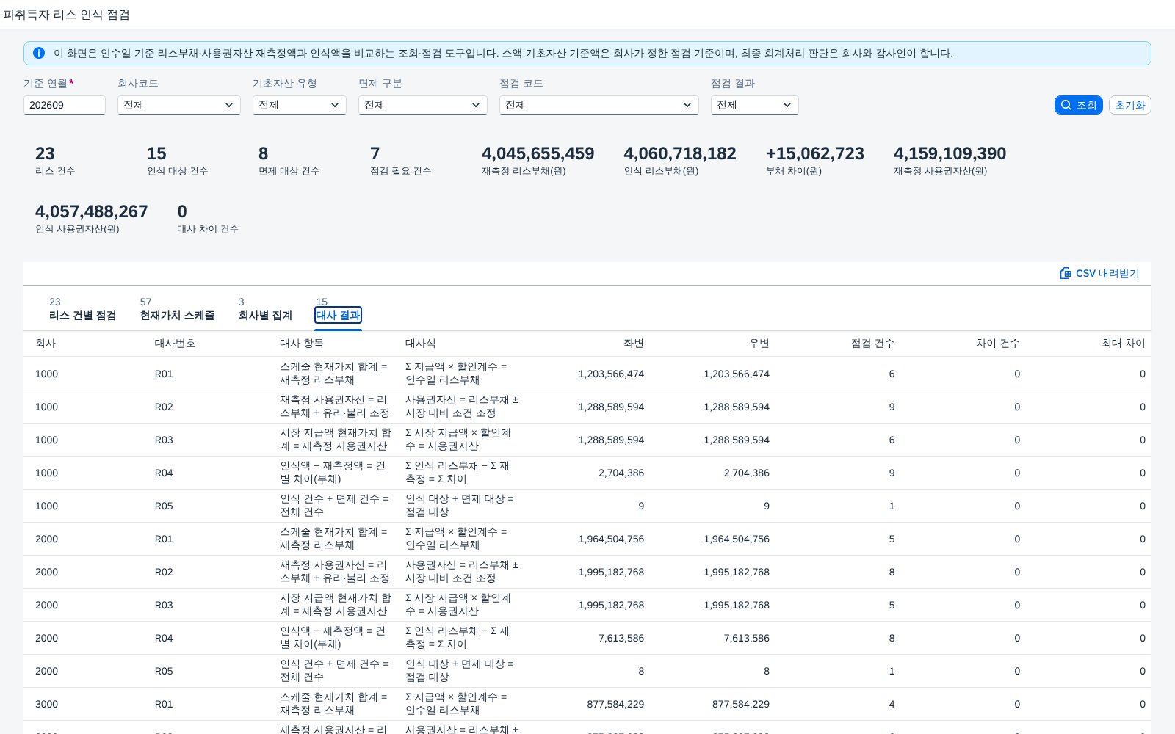This screenshot has width=1175, height=734.
Task: Click R05 in the company 2000 row
Action: tap(164, 671)
